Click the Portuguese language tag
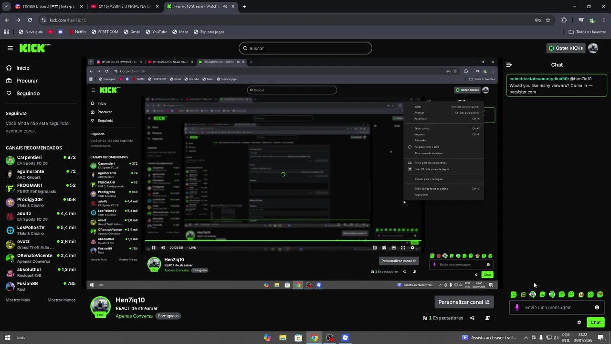Viewport: 611px width, 344px height. click(168, 316)
